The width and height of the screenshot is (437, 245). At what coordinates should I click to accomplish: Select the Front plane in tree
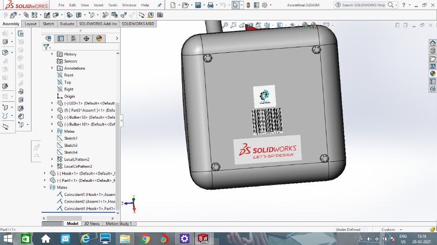[x=69, y=75]
